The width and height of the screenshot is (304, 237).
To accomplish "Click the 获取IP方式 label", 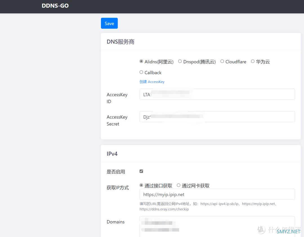I will [118, 188].
